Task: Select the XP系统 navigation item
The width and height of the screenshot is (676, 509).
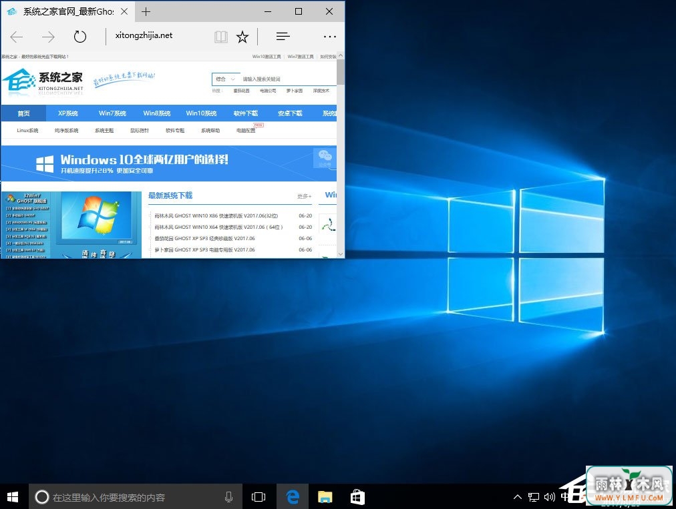Action: pos(67,113)
